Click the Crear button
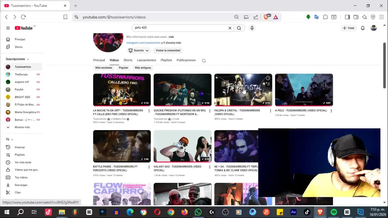The height and width of the screenshot is (218, 388). pos(349,28)
